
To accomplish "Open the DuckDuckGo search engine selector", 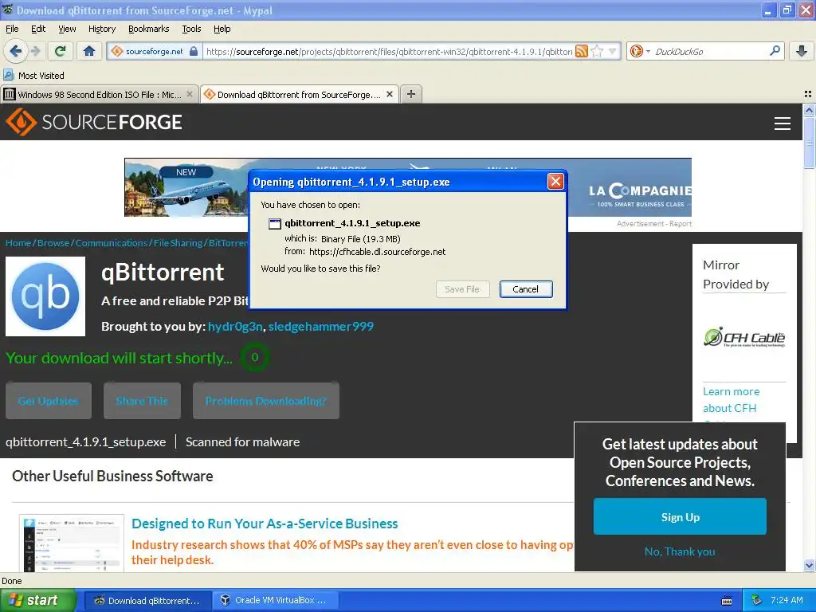I will [x=640, y=51].
